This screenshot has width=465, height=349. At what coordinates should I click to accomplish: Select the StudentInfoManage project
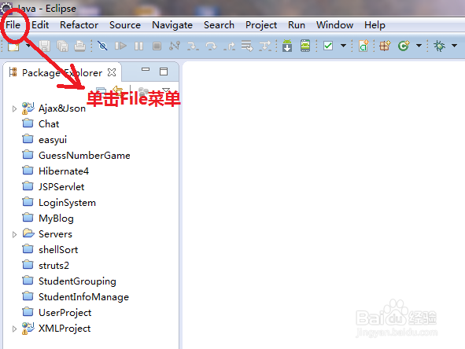[83, 297]
